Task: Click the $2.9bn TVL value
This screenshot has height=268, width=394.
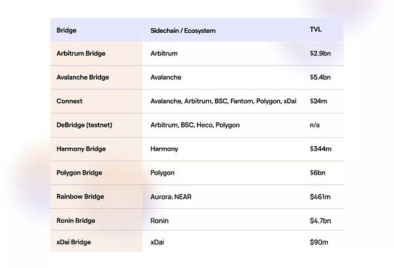Action: click(x=320, y=53)
